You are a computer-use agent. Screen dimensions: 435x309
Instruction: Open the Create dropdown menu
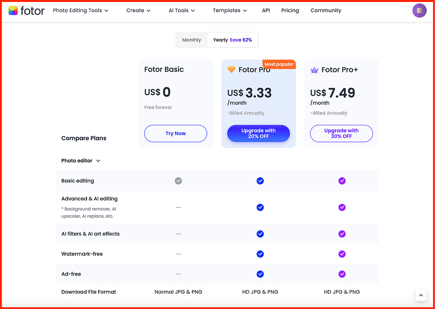[138, 11]
